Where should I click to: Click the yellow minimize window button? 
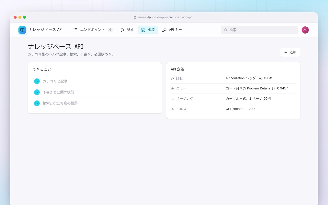[x=20, y=17]
